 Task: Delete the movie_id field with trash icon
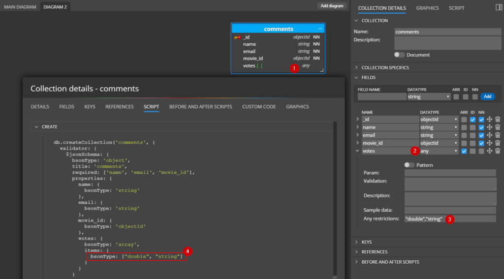[498, 143]
